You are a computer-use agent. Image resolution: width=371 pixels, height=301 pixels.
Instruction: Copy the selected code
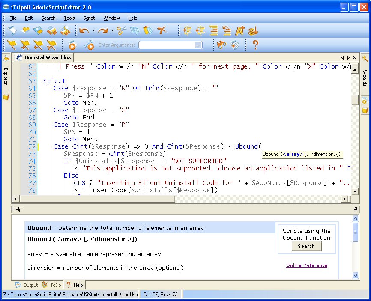tap(135, 30)
